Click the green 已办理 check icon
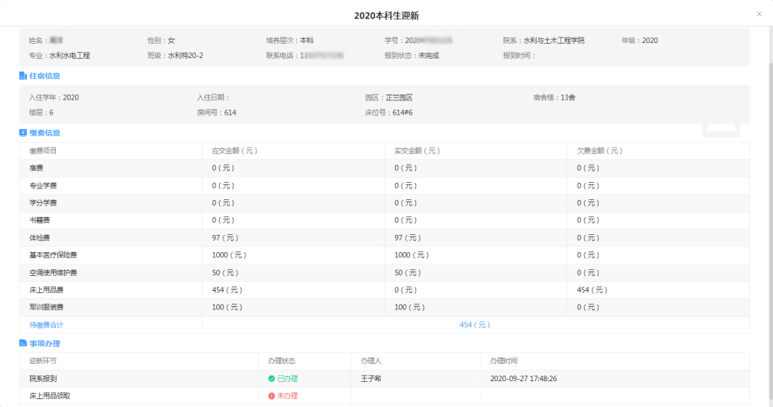 (x=271, y=378)
